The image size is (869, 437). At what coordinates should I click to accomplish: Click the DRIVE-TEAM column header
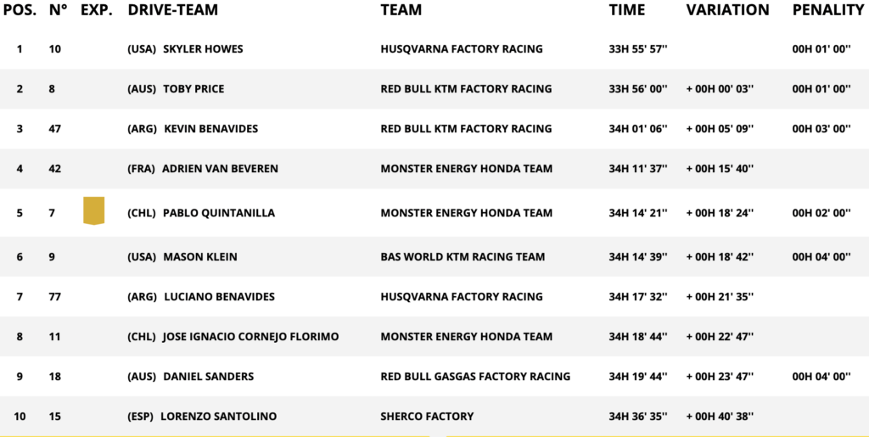(172, 10)
